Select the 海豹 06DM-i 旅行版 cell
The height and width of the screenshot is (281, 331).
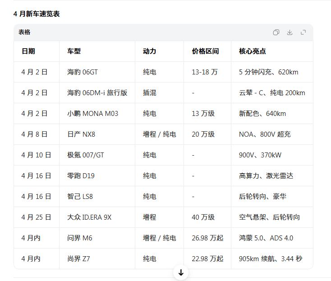[97, 92]
